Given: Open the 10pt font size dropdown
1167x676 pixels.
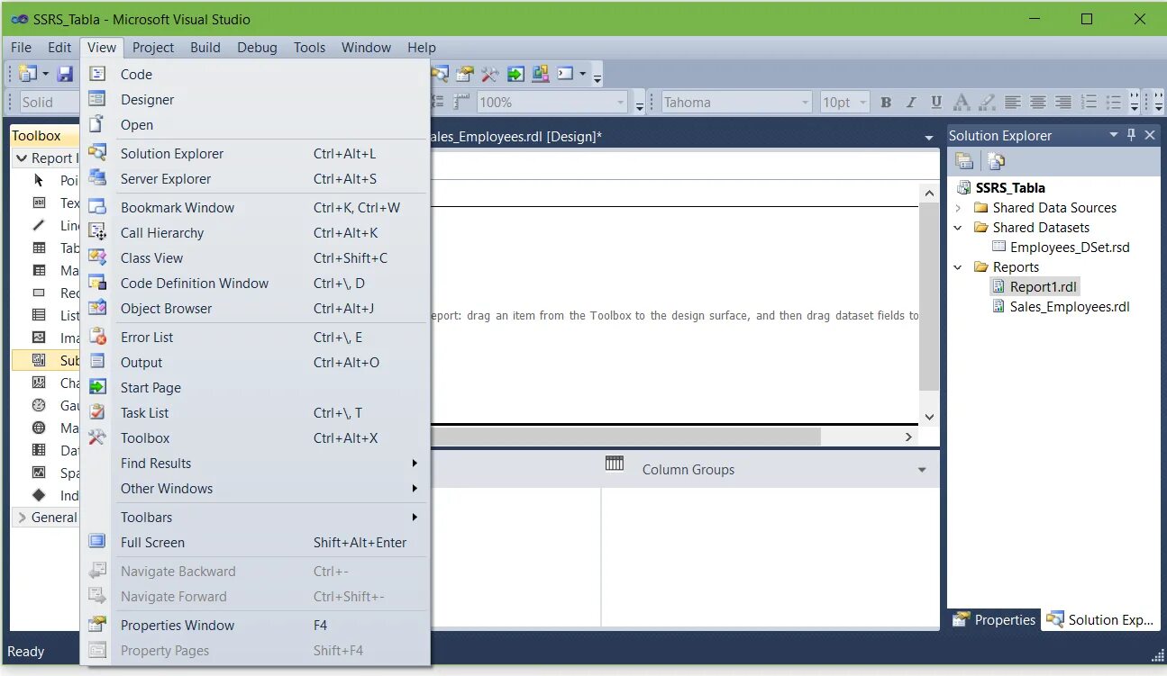Looking at the screenshot, I should click(863, 103).
